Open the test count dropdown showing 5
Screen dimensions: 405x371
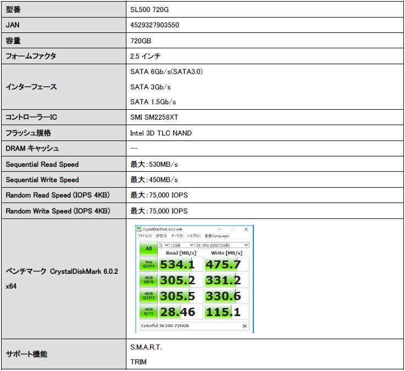pos(164,245)
